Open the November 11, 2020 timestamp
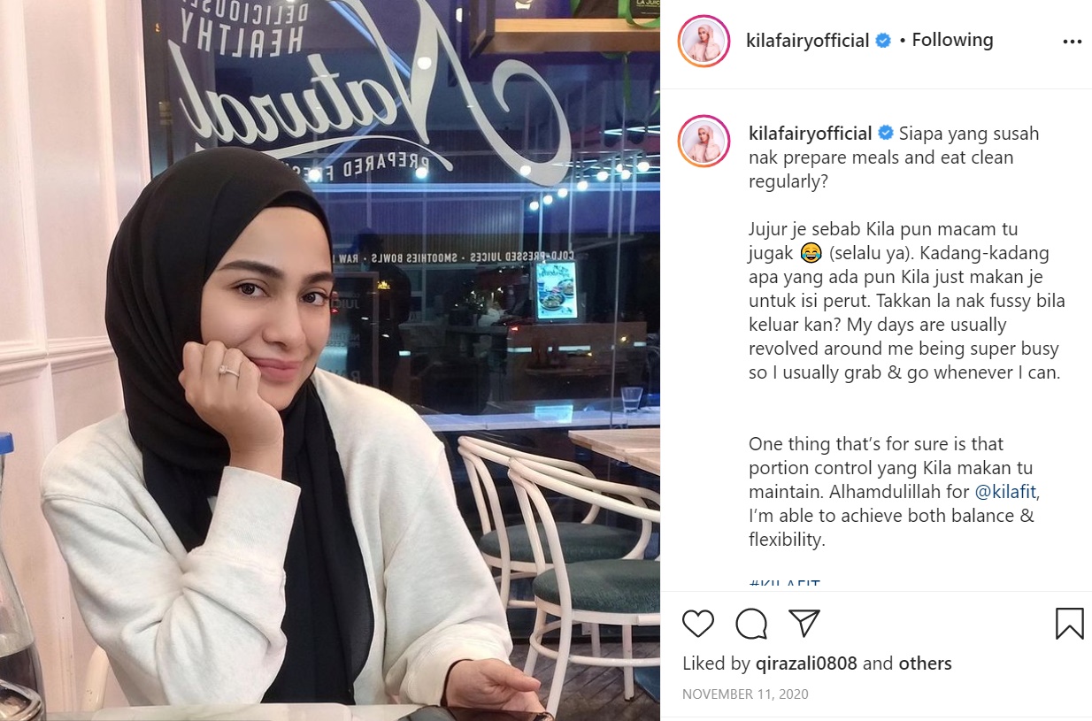The image size is (1092, 721). pyautogui.click(x=745, y=694)
